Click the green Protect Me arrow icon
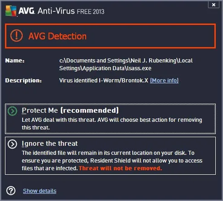 tap(12, 111)
